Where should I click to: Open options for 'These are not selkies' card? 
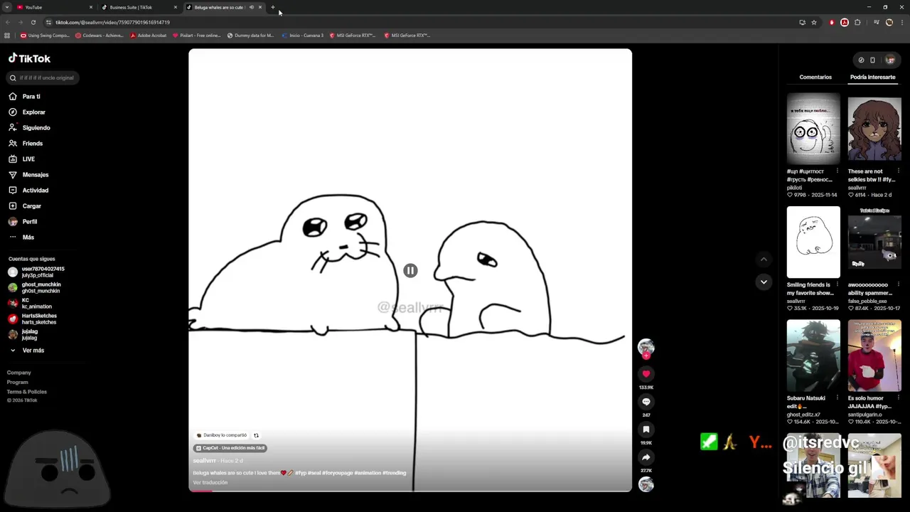898,171
